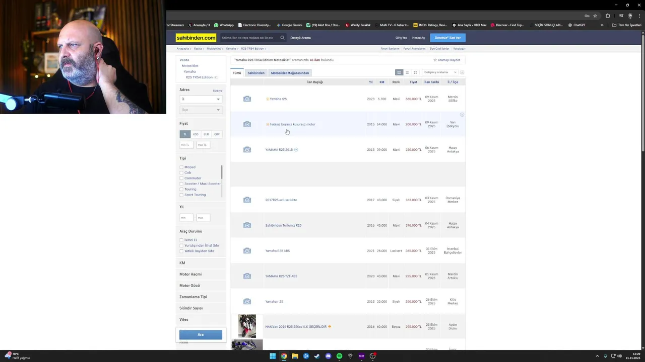Click Ücretsiz İlan Ver button
The image size is (645, 362).
(x=447, y=38)
